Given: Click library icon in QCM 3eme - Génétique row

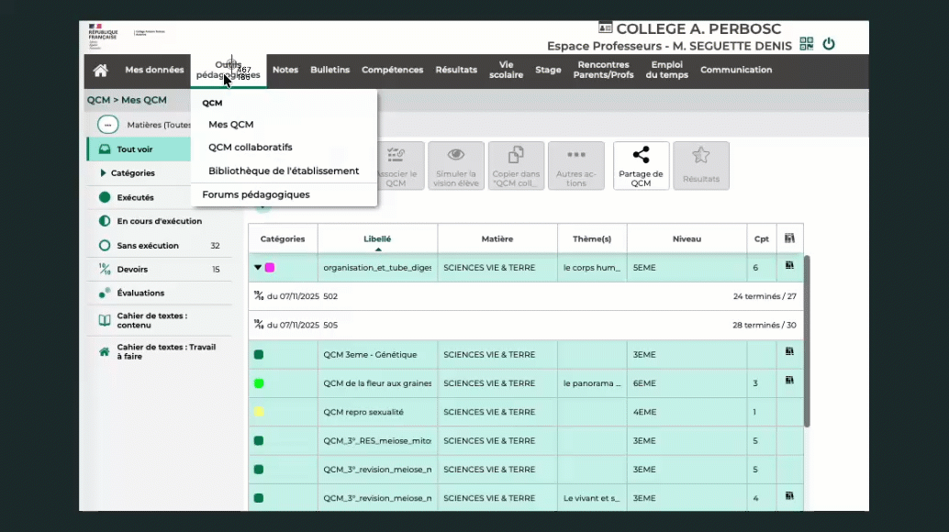Looking at the screenshot, I should (789, 351).
